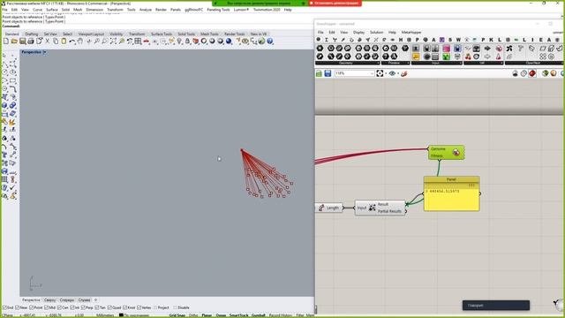
Task: Toggle the End osnap checkbox
Action: [4, 307]
